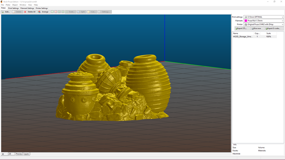Click Delete All with red X
Image resolution: width=285 pixels, height=160 pixels.
point(30,12)
